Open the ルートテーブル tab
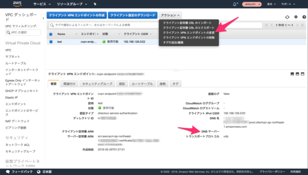The image size is (308, 175). tap(142, 84)
